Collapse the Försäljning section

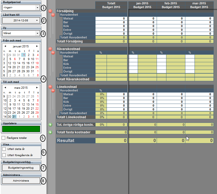pos(50,11)
